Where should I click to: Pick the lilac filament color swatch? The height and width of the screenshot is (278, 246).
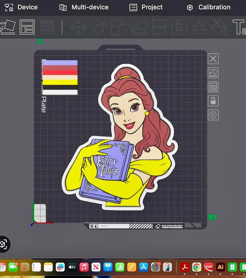click(x=60, y=63)
